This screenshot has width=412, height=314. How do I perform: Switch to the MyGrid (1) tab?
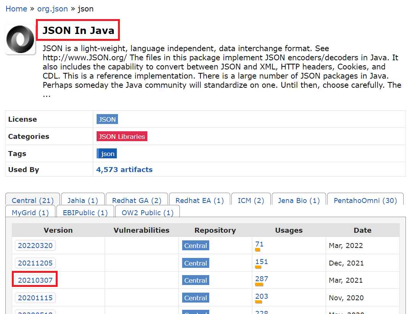(31, 213)
